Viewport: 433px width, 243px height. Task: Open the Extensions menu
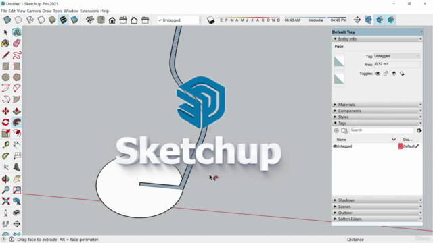(89, 11)
